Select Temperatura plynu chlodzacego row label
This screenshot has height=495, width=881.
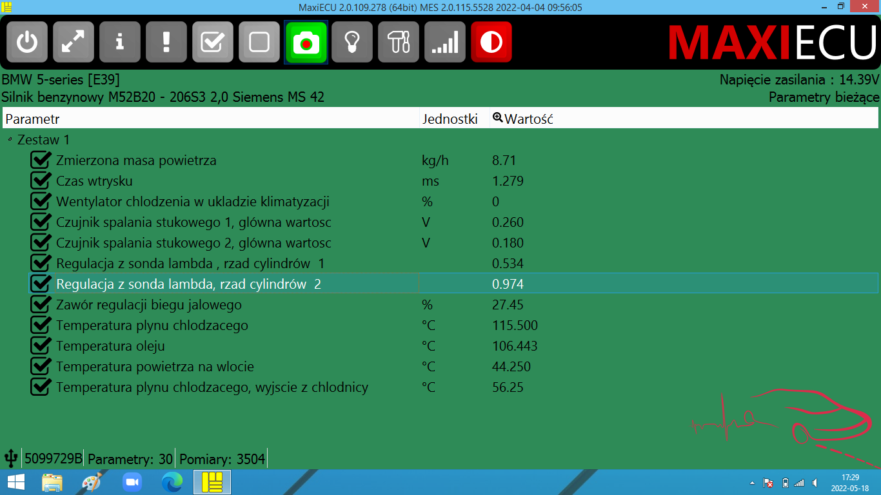click(x=152, y=325)
